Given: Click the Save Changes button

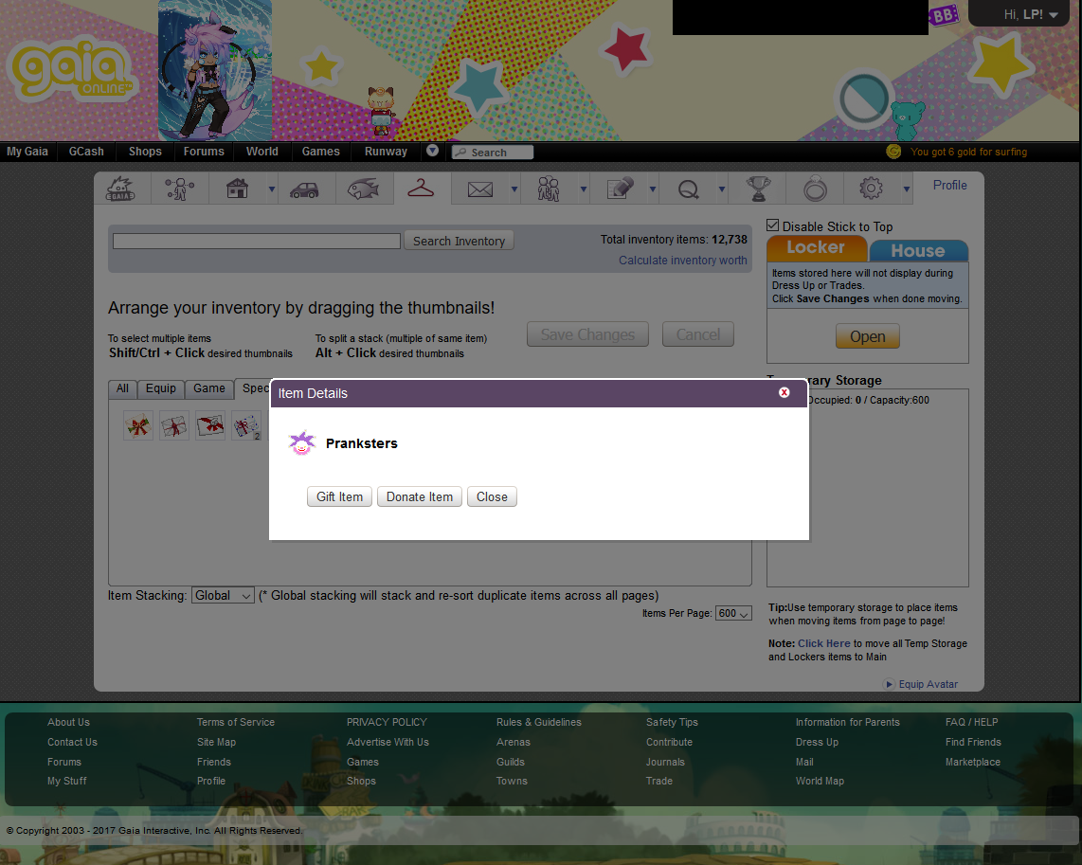Looking at the screenshot, I should (587, 334).
